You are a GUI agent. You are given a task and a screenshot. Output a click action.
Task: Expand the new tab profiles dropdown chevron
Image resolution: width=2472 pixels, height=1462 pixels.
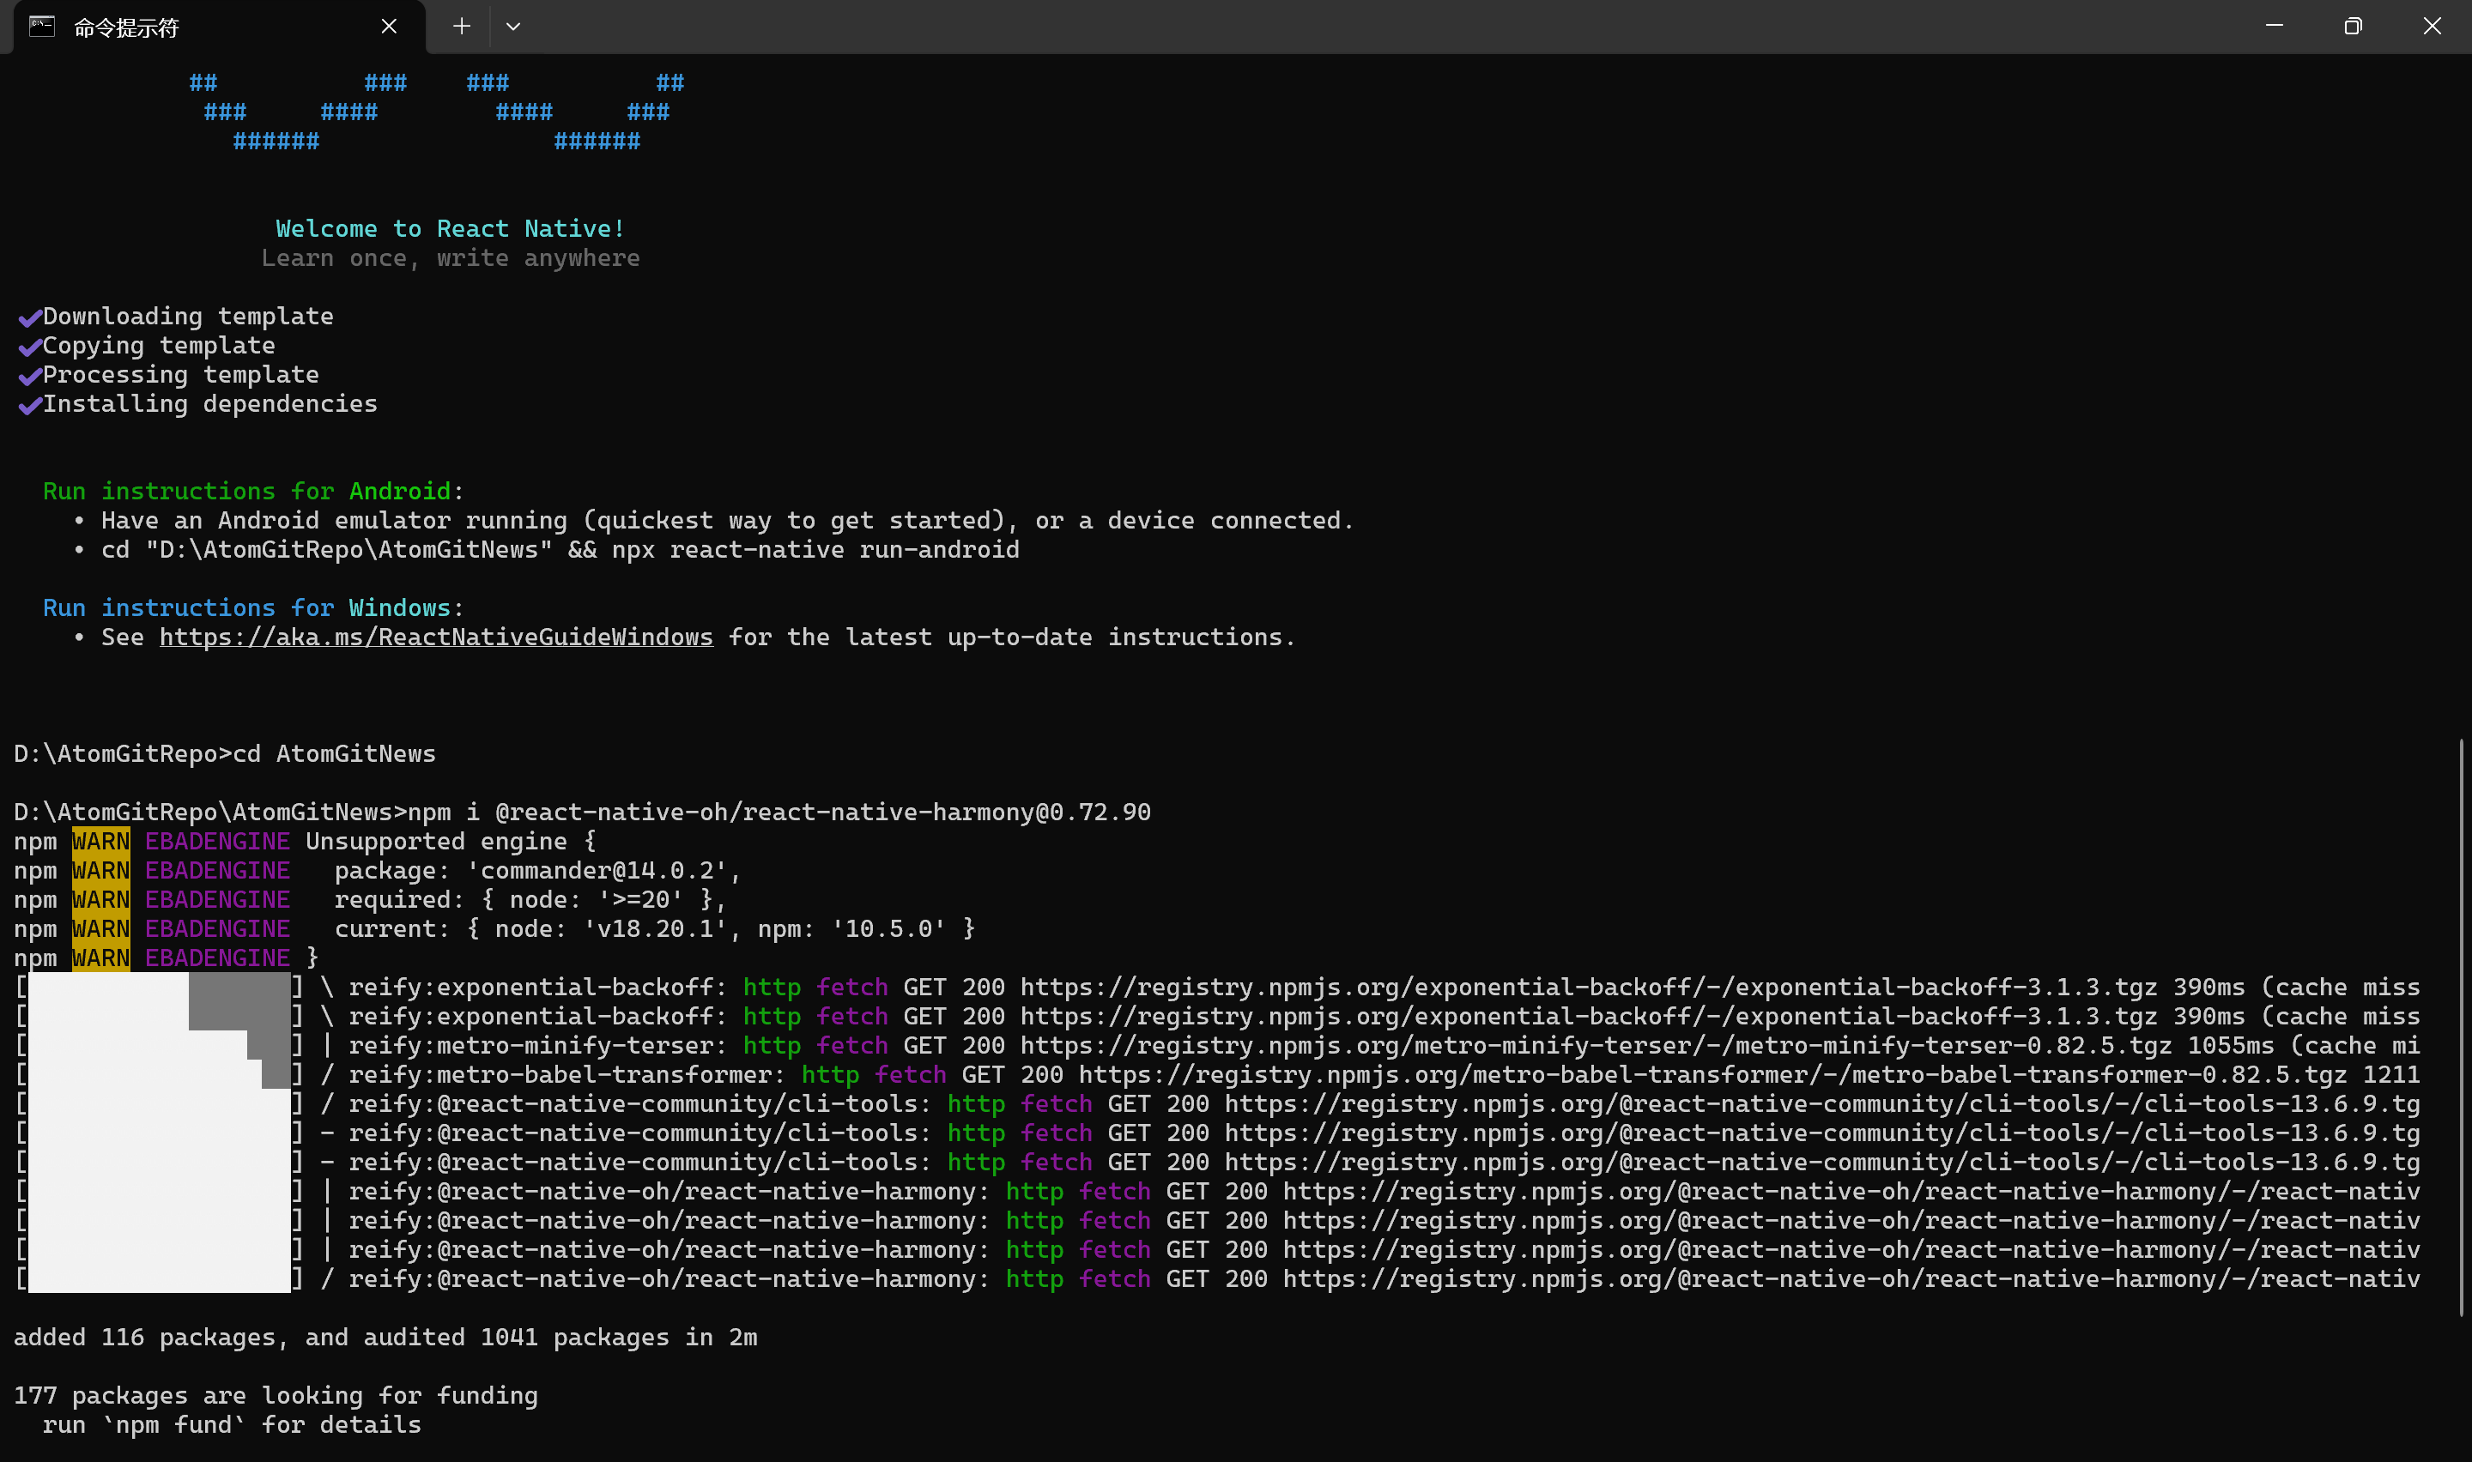click(x=513, y=27)
